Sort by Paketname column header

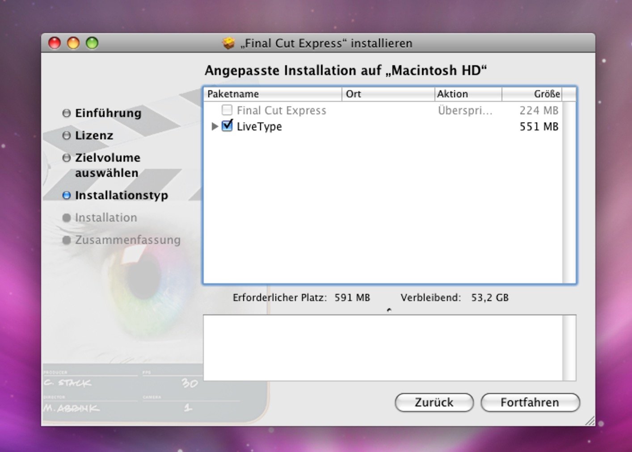(x=273, y=94)
